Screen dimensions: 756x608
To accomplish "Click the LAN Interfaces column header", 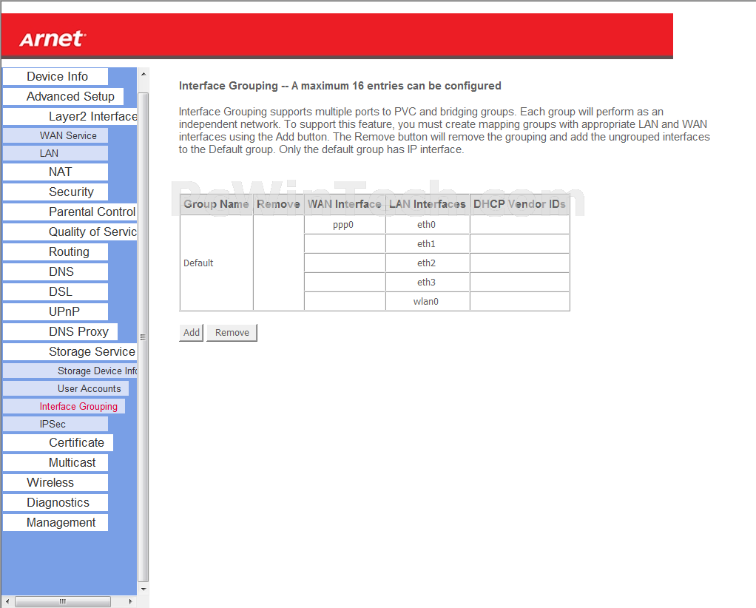I will click(x=428, y=204).
